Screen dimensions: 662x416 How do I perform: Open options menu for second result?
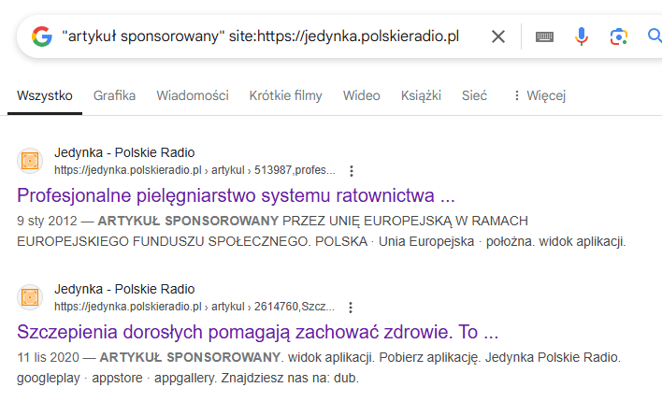point(352,308)
